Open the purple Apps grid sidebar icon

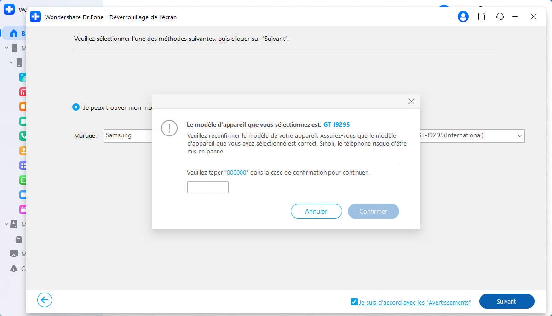pyautogui.click(x=23, y=165)
